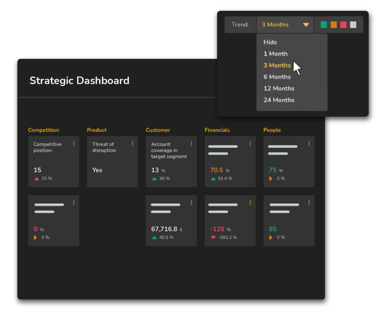Toggle the green status color filter
This screenshot has width=389, height=317.
[x=324, y=25]
